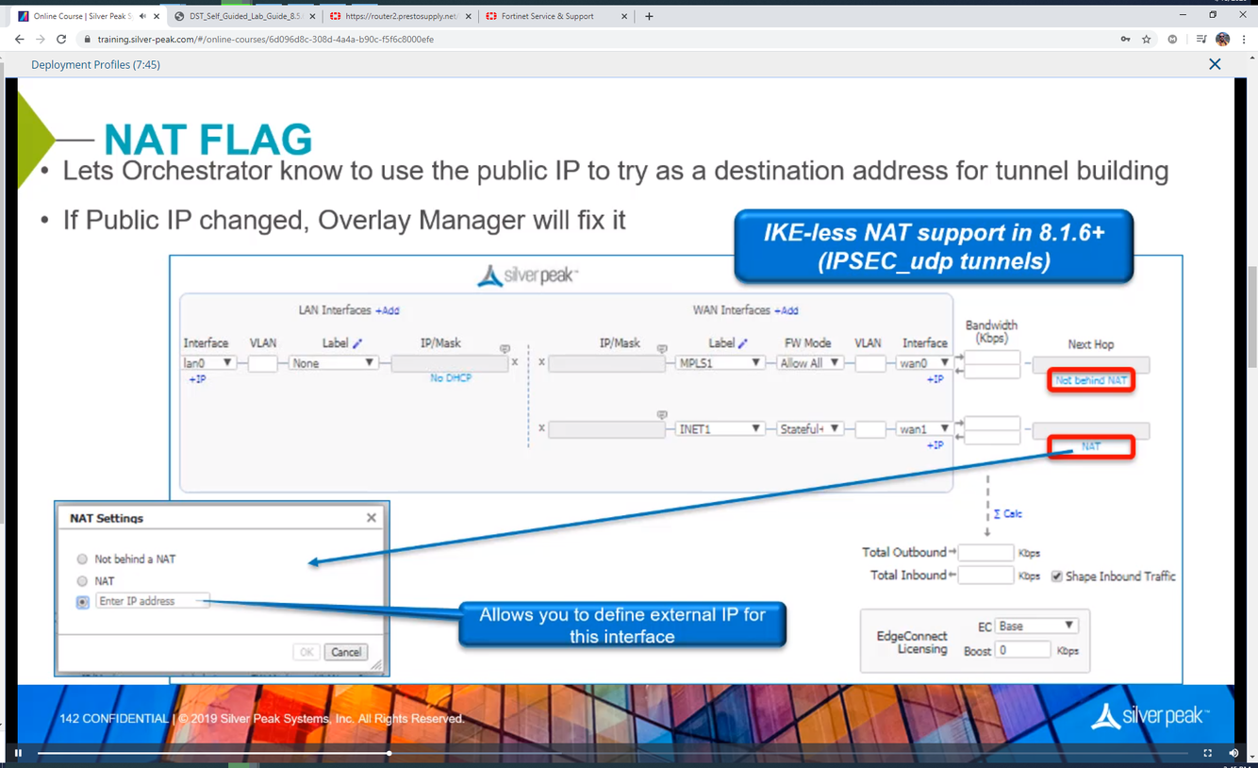Open Chrome three-dot menu

click(x=1245, y=39)
